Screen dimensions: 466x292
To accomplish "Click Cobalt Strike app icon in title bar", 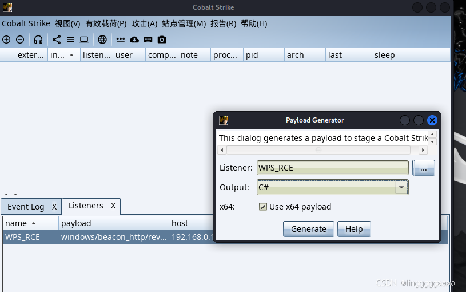I will point(7,7).
